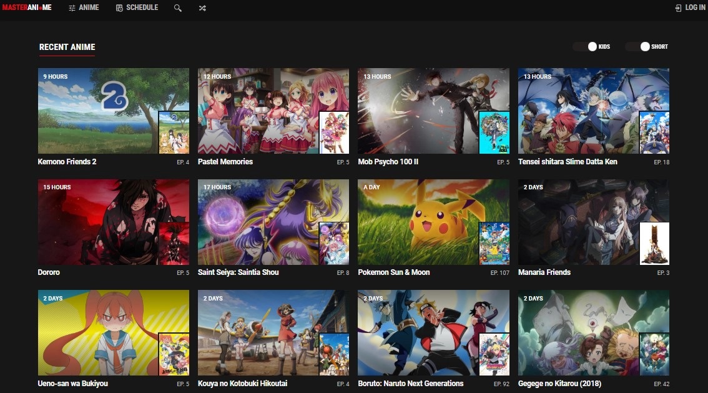This screenshot has height=393, width=708.
Task: Click '15 HOURS' label on Dororo card
Action: point(57,187)
